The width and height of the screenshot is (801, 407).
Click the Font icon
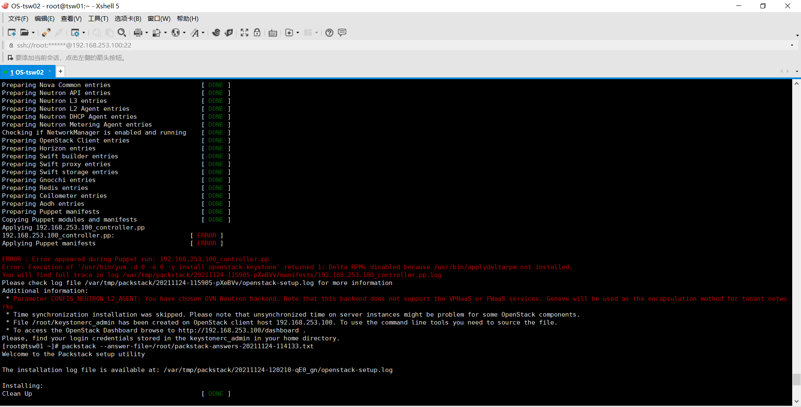click(x=195, y=32)
